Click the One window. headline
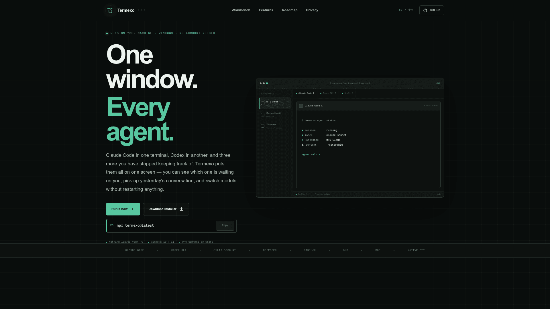The image size is (550, 309). 152,67
